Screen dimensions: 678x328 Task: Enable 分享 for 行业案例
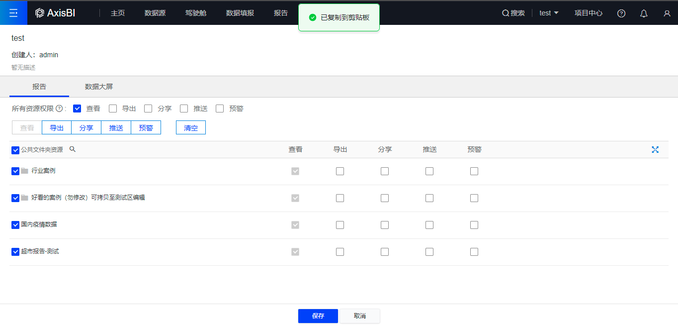click(x=385, y=171)
